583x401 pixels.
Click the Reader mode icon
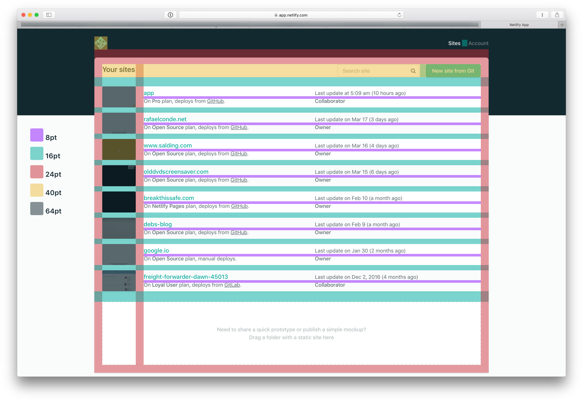pos(542,15)
